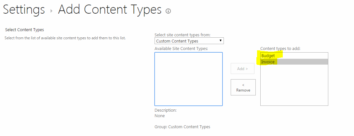Click the Select Content Types section heading
Image resolution: width=354 pixels, height=136 pixels.
point(24,30)
